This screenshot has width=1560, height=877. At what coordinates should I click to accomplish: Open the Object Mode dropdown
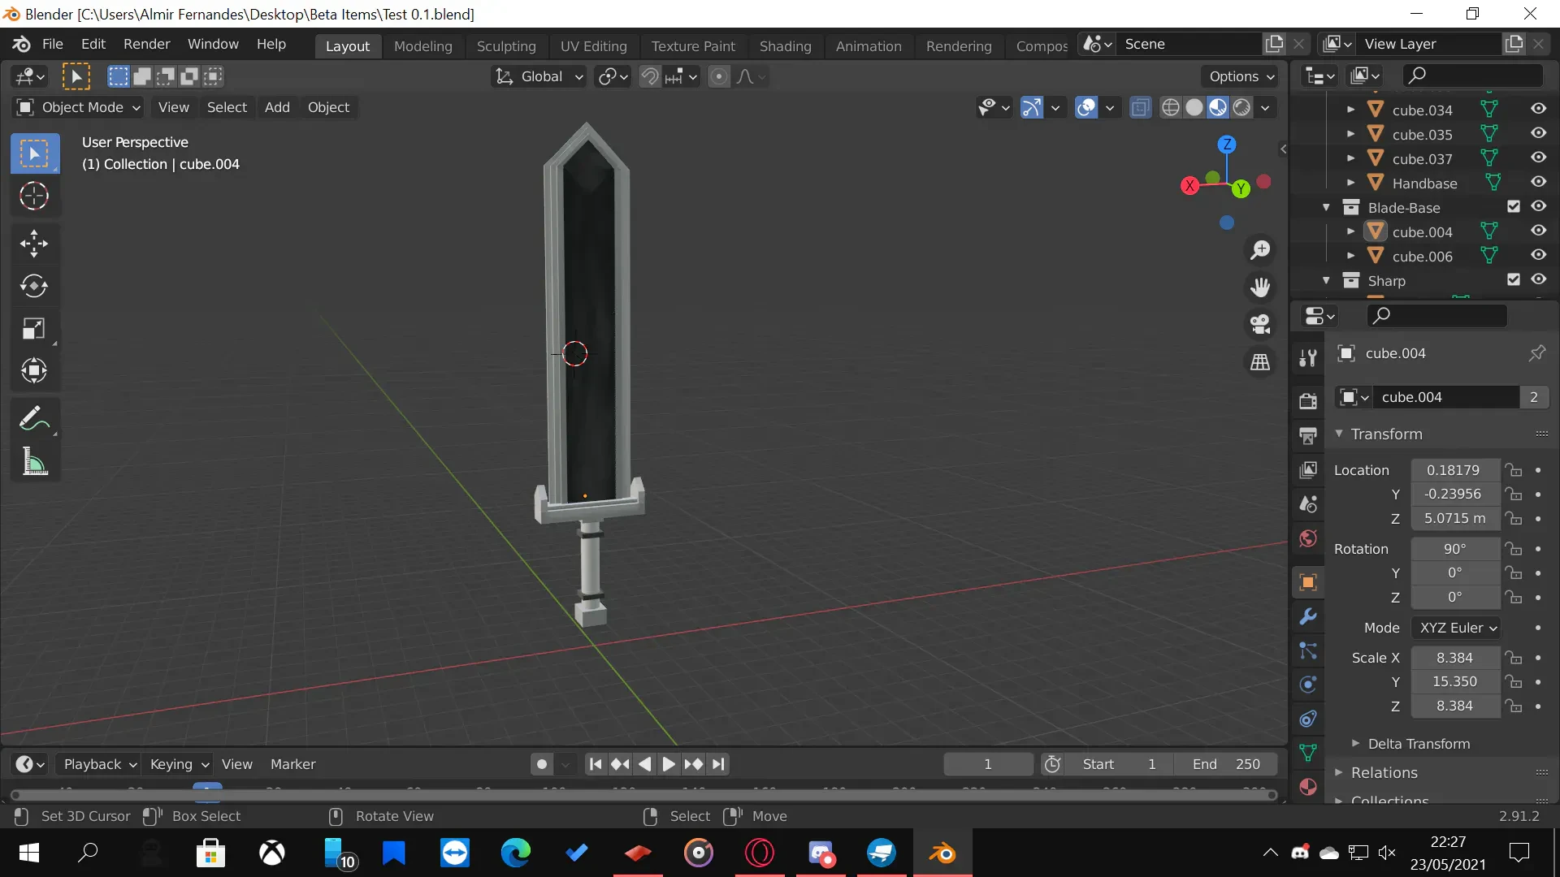tap(79, 107)
